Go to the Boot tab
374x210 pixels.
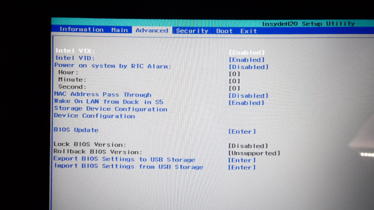(224, 31)
